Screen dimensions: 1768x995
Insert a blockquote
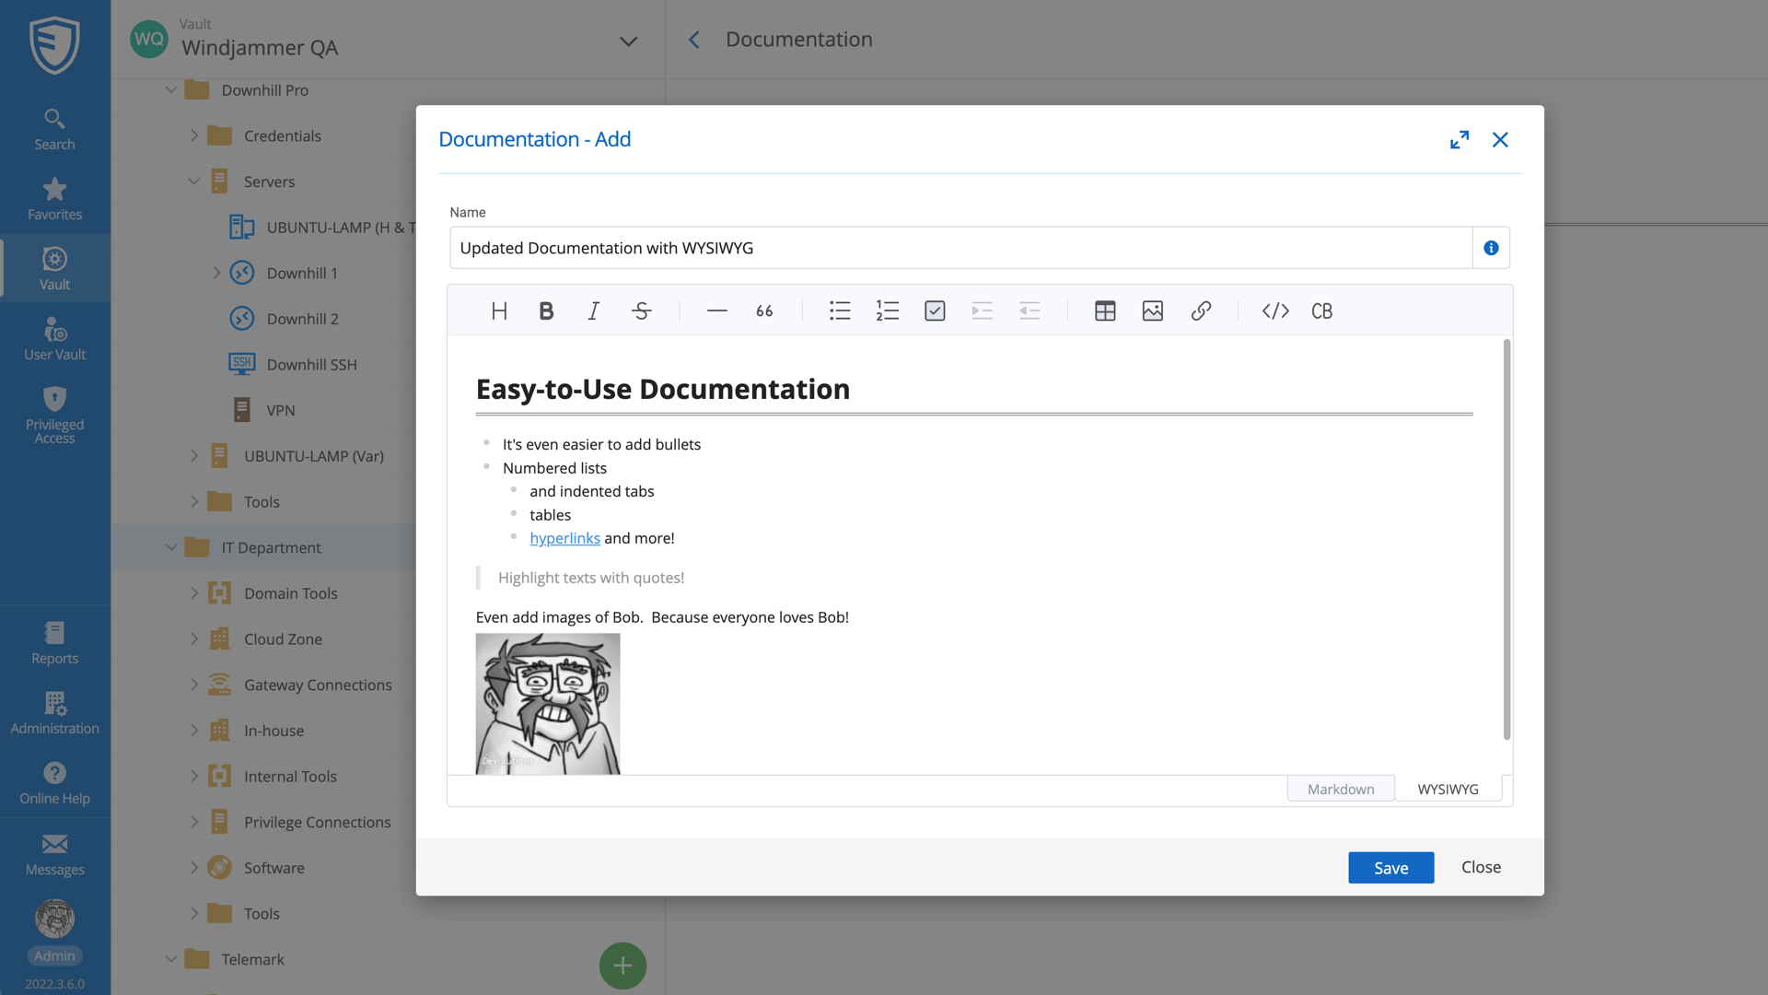763,310
